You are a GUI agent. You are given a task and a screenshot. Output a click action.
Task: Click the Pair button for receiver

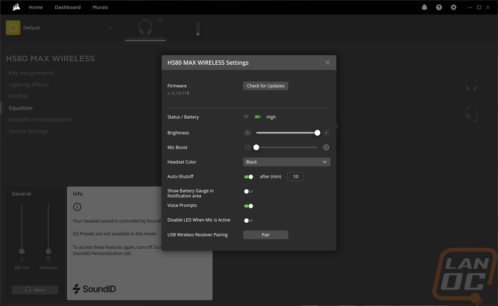(265, 235)
